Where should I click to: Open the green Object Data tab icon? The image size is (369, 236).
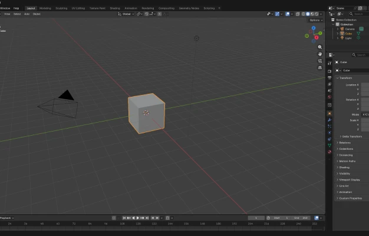point(330,145)
